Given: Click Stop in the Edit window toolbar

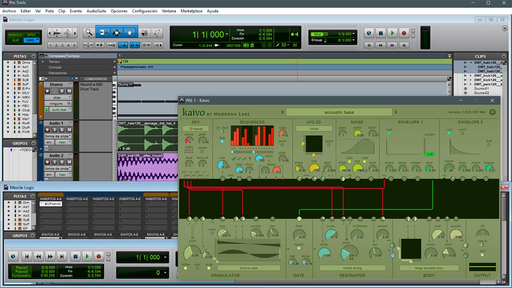Looking at the screenshot, I should pos(381,32).
